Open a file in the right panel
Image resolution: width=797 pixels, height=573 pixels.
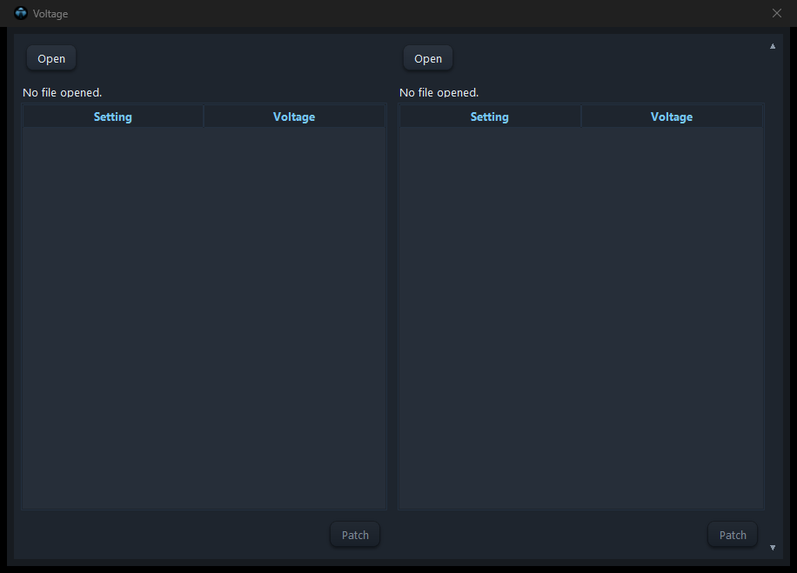(428, 58)
